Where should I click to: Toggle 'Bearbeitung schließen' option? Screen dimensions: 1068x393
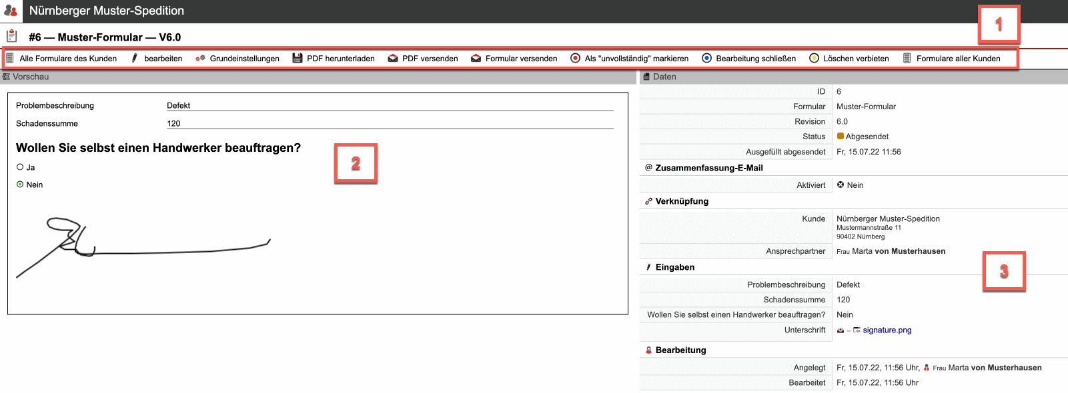706,59
